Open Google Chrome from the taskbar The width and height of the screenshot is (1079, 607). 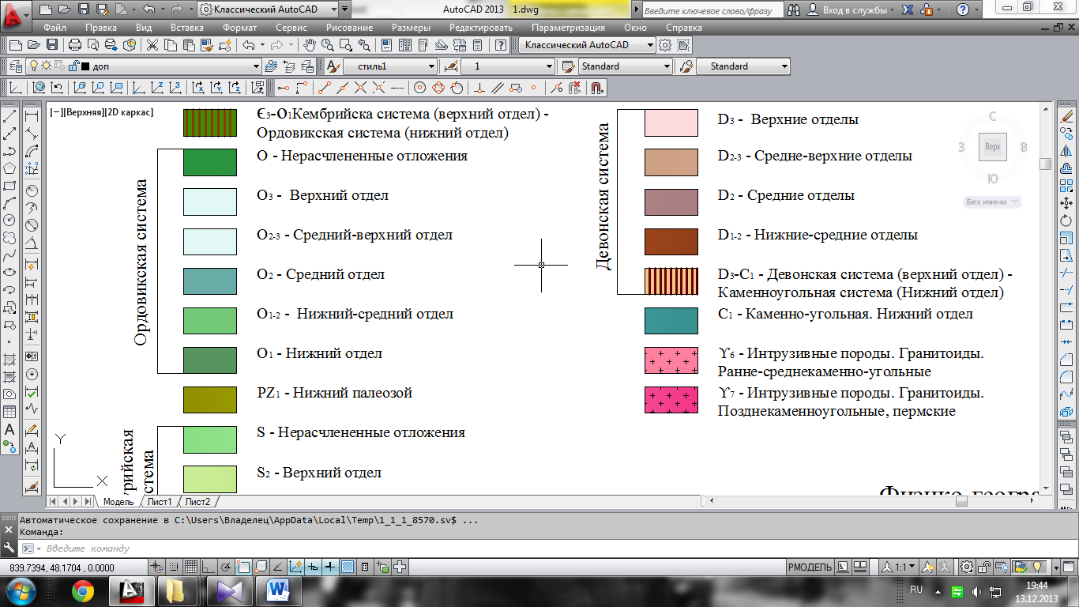tap(82, 590)
